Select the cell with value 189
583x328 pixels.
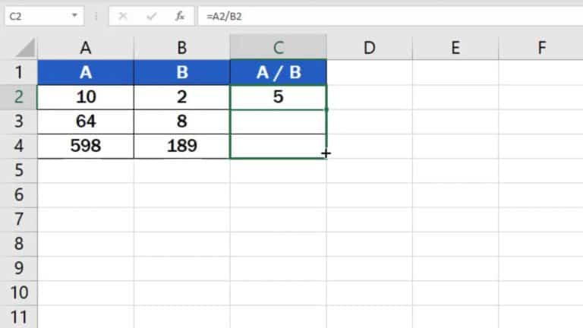182,146
